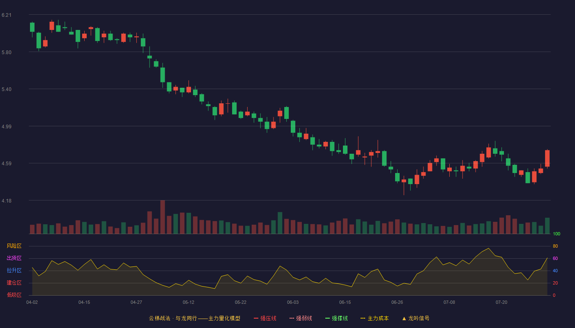Image resolution: width=575 pixels, height=328 pixels.
Task: Select the tallest volume bar in the chart
Action: point(163,217)
